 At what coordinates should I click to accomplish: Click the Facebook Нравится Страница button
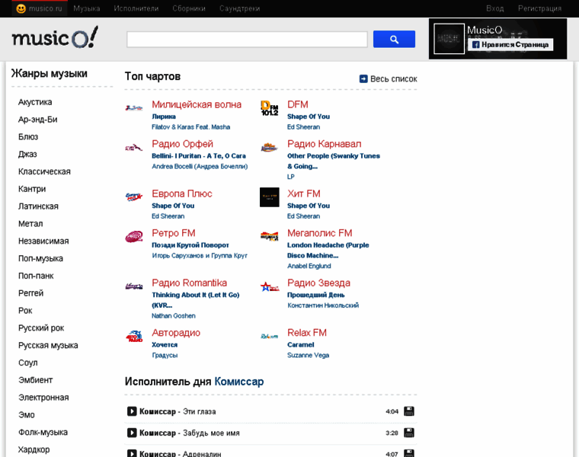(x=510, y=45)
